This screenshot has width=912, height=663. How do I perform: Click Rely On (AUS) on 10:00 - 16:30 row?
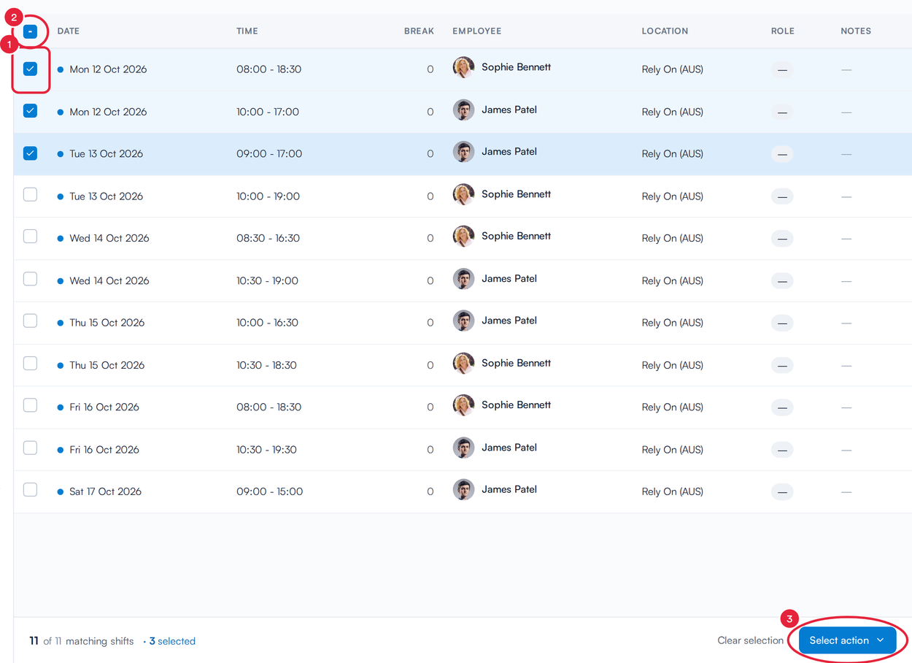tap(672, 322)
